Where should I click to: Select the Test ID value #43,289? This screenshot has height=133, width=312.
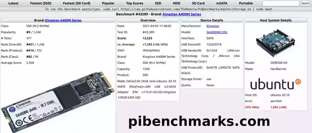click(x=148, y=32)
